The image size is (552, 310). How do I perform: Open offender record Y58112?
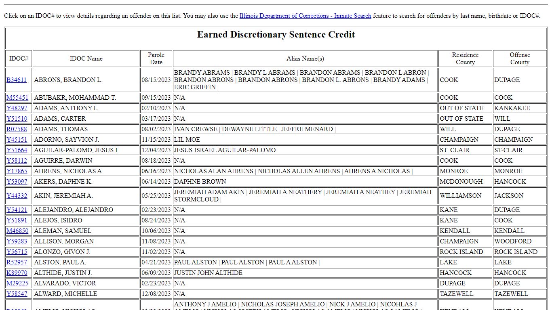click(x=17, y=161)
